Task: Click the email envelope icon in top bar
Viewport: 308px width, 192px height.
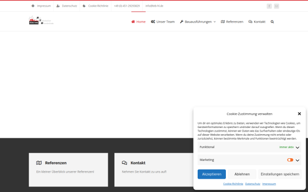Action: 276,6
